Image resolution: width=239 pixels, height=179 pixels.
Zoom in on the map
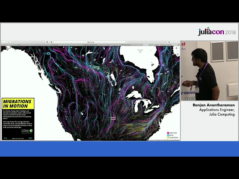(x=178, y=48)
